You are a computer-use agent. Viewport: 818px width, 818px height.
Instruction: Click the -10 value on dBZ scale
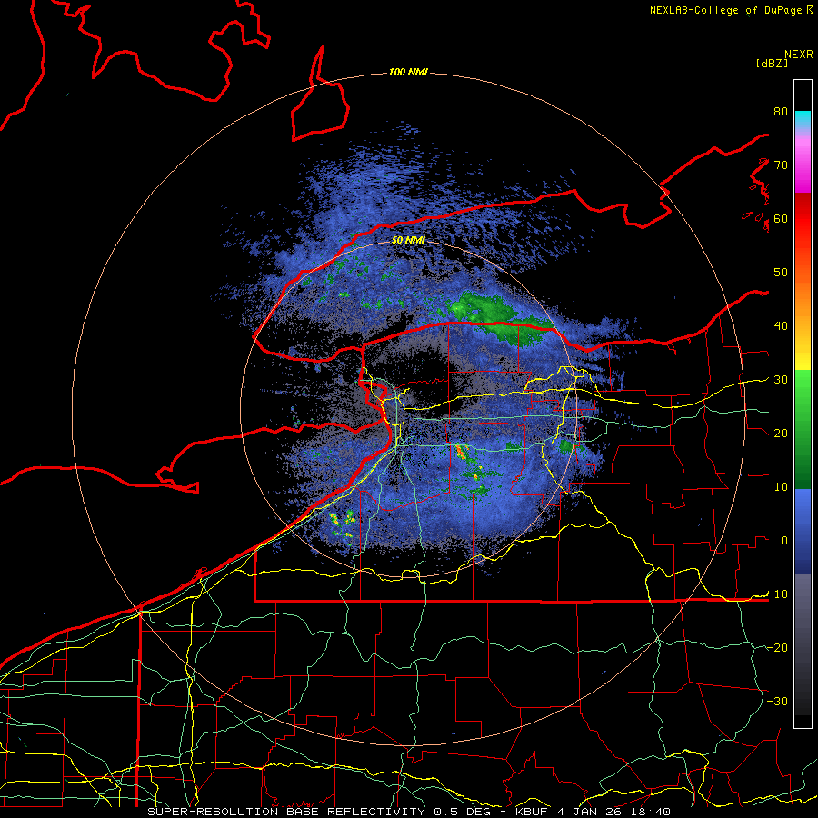click(x=777, y=594)
